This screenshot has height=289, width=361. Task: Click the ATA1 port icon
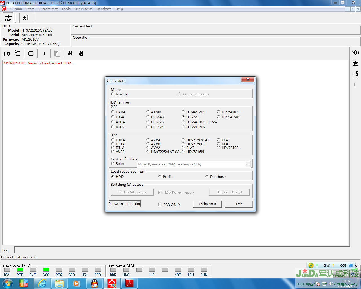coord(8,18)
